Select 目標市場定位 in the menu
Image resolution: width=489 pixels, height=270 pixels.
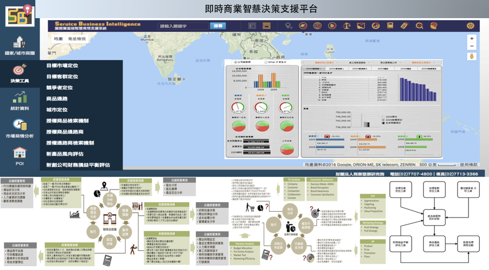click(62, 65)
